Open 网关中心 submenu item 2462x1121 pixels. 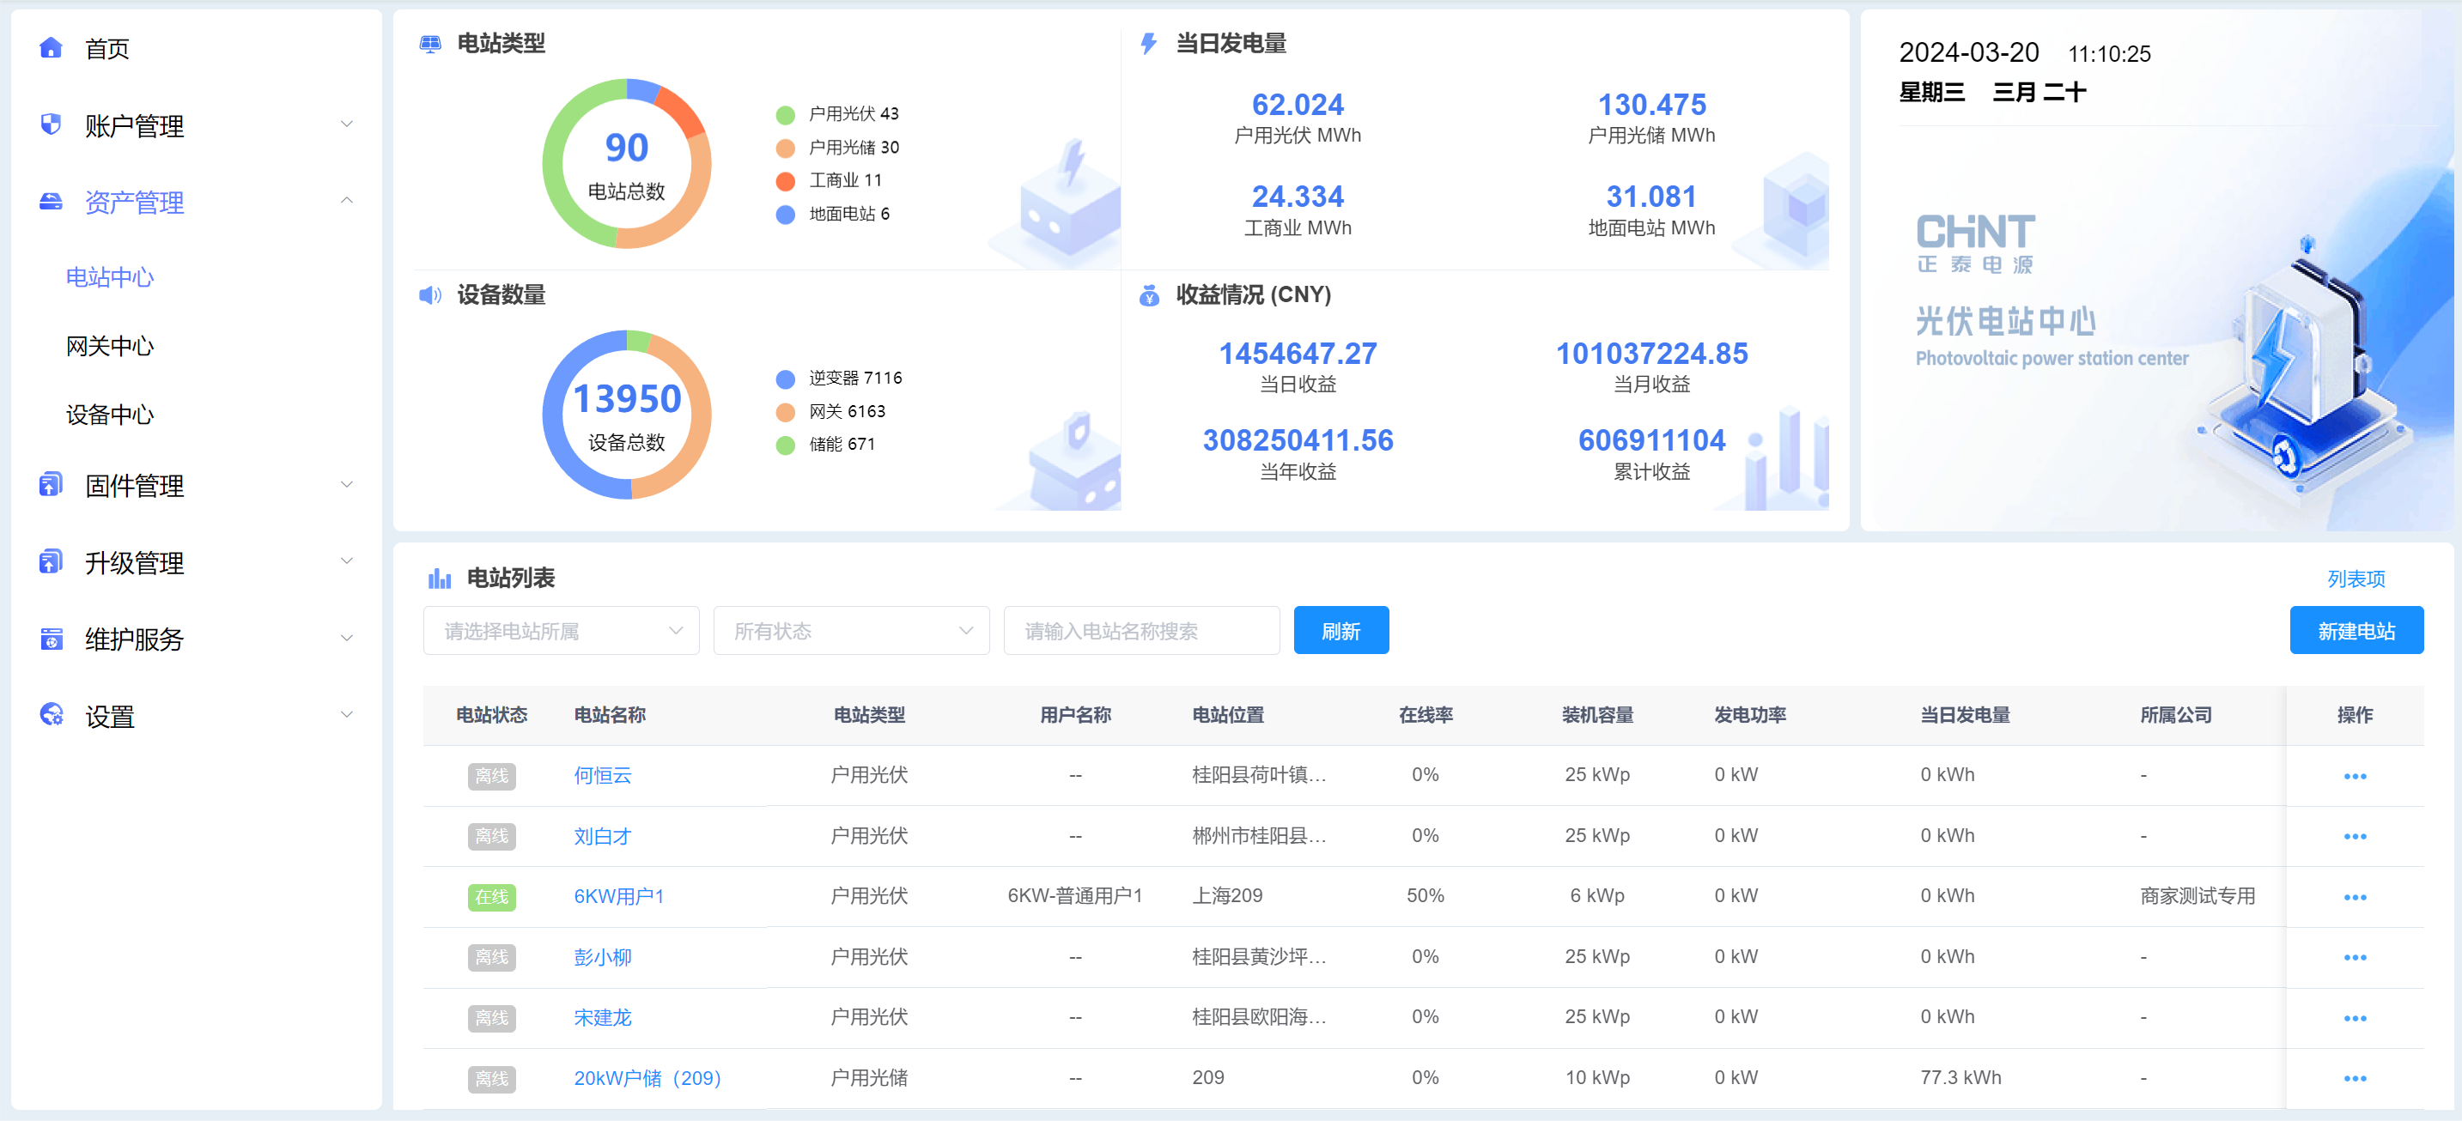tap(109, 346)
